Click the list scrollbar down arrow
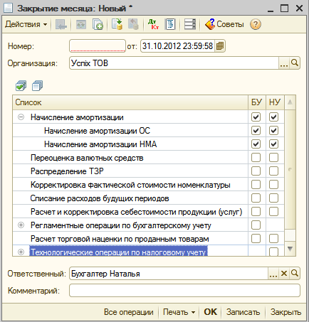Viewport: 309px width, 322px height. pyautogui.click(x=290, y=249)
